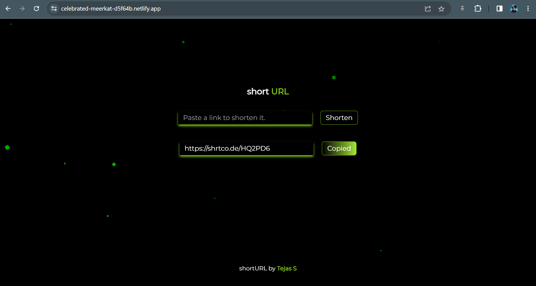Reload the current page
This screenshot has width=536, height=286.
pyautogui.click(x=36, y=9)
